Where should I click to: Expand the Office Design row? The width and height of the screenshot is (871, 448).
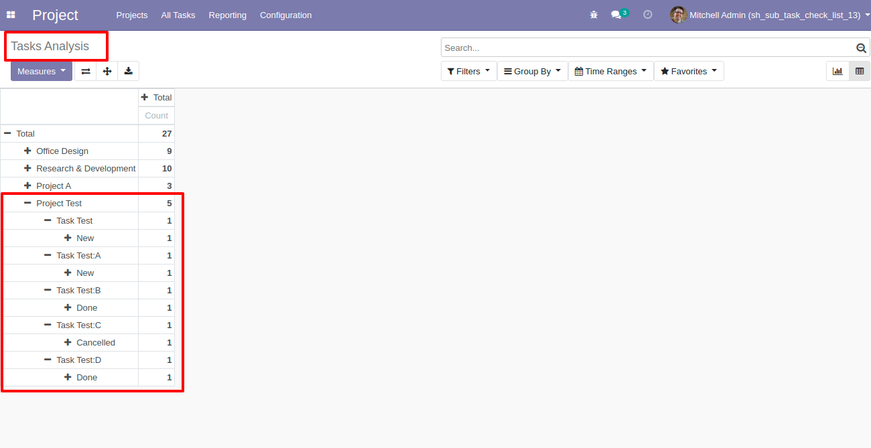[70, 151]
